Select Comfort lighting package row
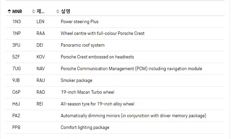The width and height of the screenshot is (241, 139). (115, 128)
